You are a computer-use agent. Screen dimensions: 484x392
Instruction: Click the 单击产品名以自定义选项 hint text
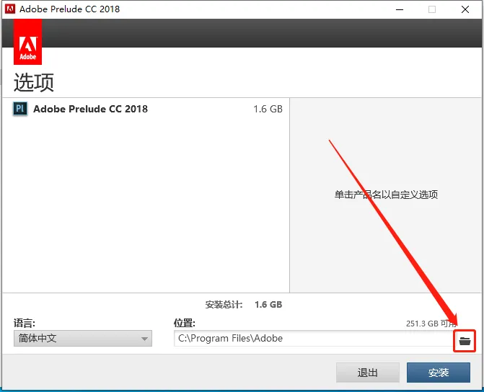386,195
